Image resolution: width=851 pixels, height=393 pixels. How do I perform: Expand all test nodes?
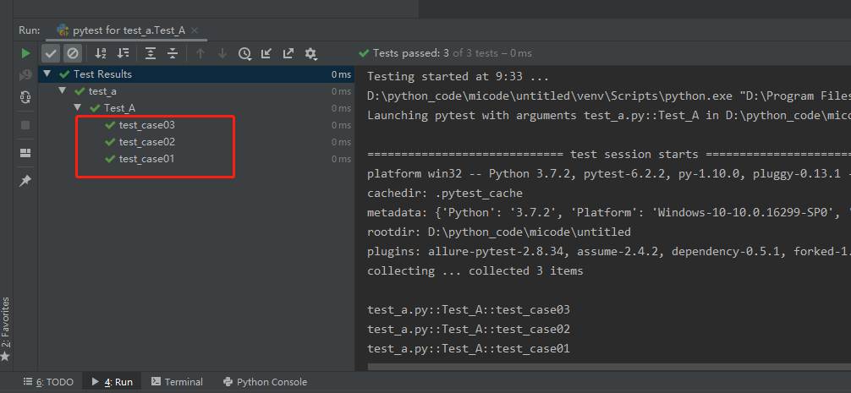[151, 53]
